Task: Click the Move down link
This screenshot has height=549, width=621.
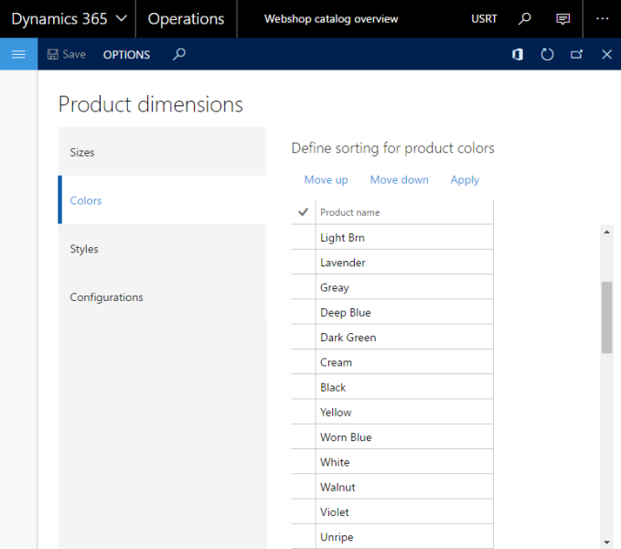Action: click(x=399, y=180)
